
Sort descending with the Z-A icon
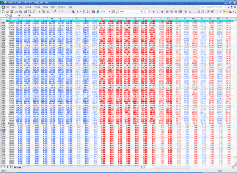[x=88, y=12]
